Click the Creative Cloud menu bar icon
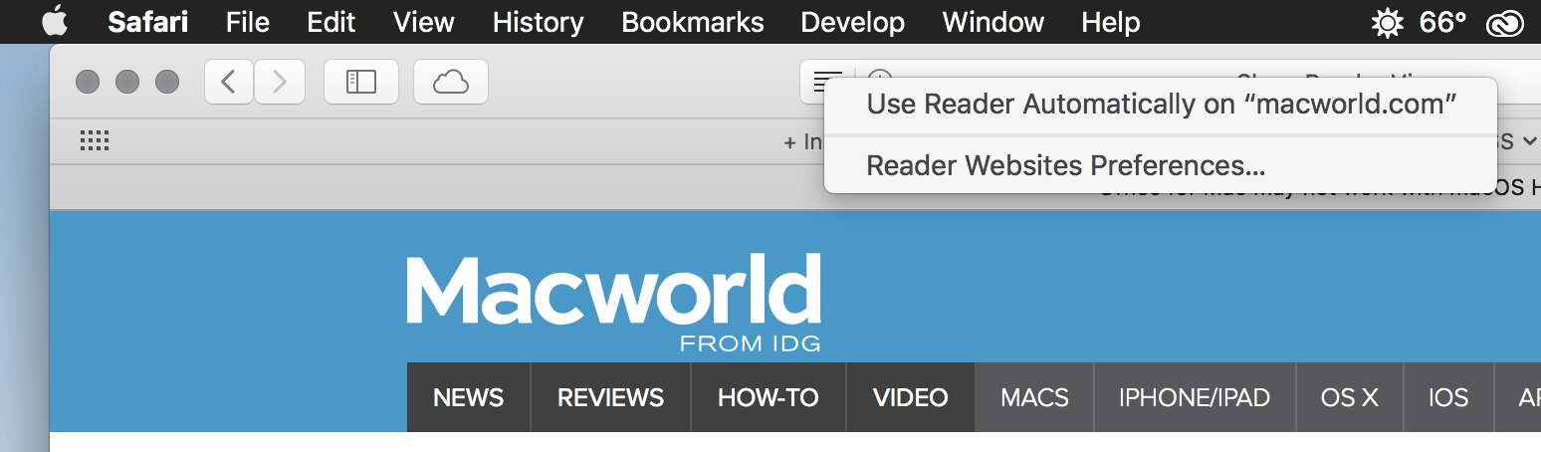The height and width of the screenshot is (452, 1541). (x=1505, y=23)
